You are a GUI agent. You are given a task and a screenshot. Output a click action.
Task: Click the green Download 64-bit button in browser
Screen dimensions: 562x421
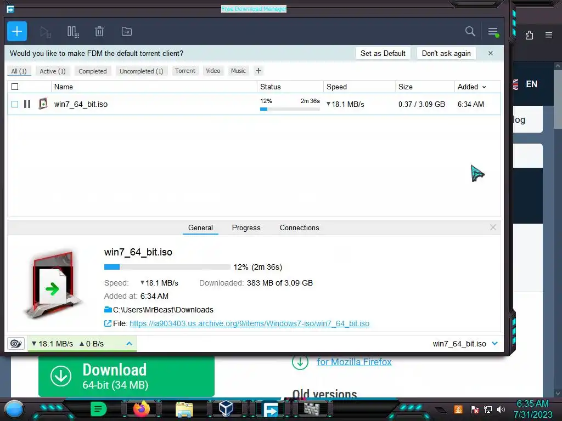[127, 376]
